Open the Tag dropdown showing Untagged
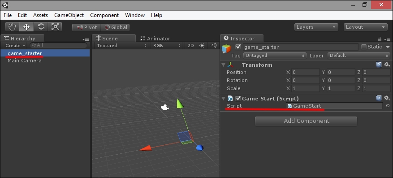Screen dimensions: 393x178 [275, 56]
